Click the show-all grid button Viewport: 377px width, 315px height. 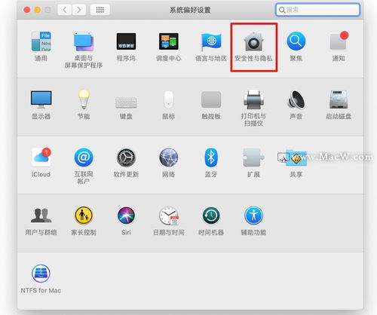100,10
